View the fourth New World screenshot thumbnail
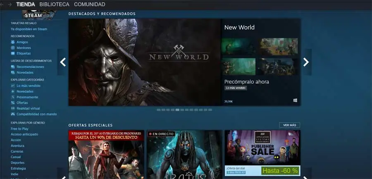 point(278,67)
